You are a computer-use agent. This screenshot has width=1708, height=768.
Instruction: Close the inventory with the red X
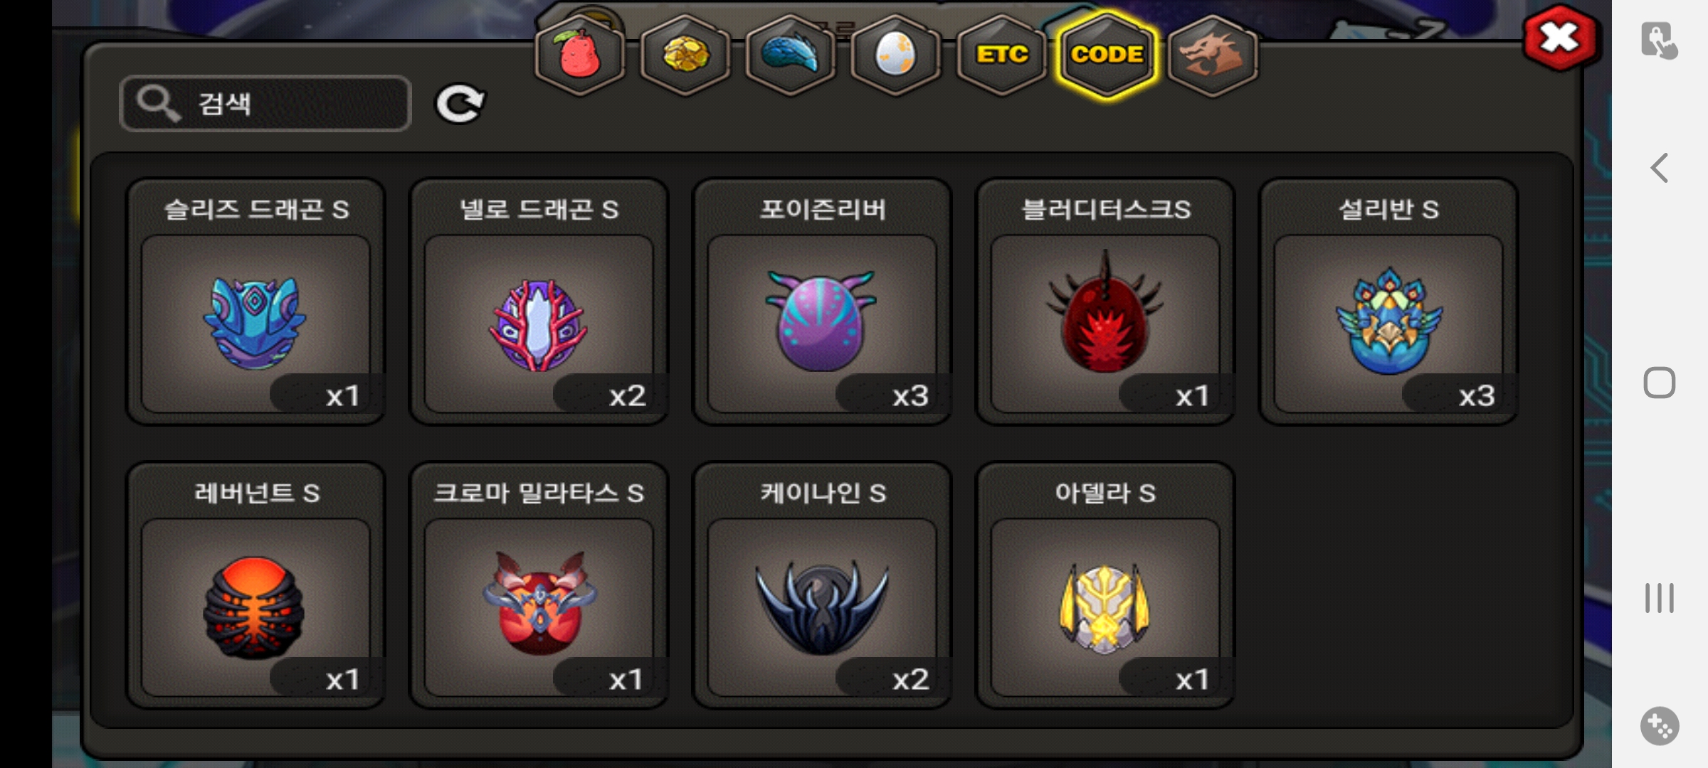(1559, 38)
